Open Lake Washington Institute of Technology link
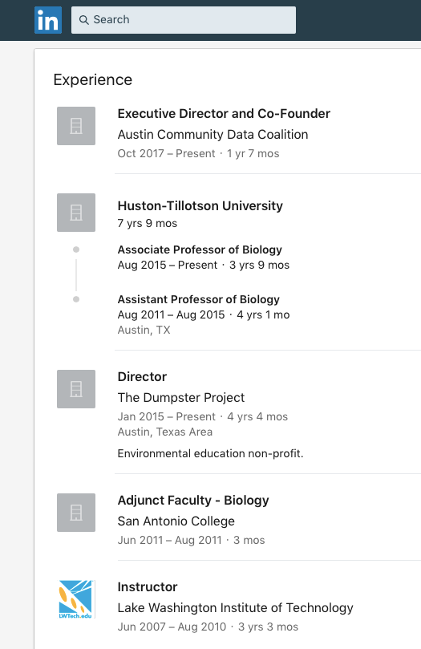Image resolution: width=421 pixels, height=649 pixels. [x=235, y=608]
